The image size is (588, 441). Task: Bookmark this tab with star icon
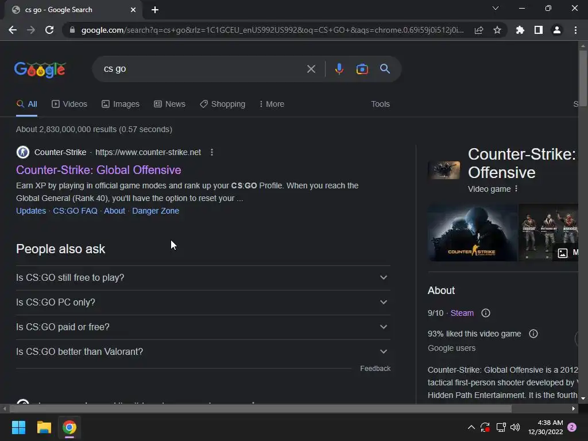pyautogui.click(x=497, y=30)
